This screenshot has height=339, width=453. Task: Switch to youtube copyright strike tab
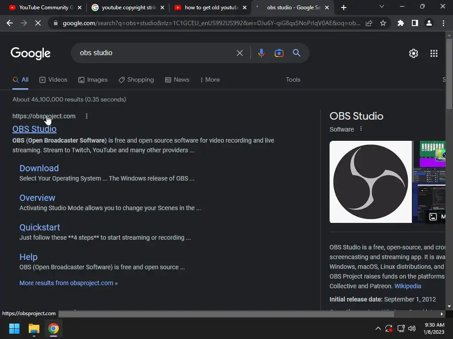tap(127, 8)
